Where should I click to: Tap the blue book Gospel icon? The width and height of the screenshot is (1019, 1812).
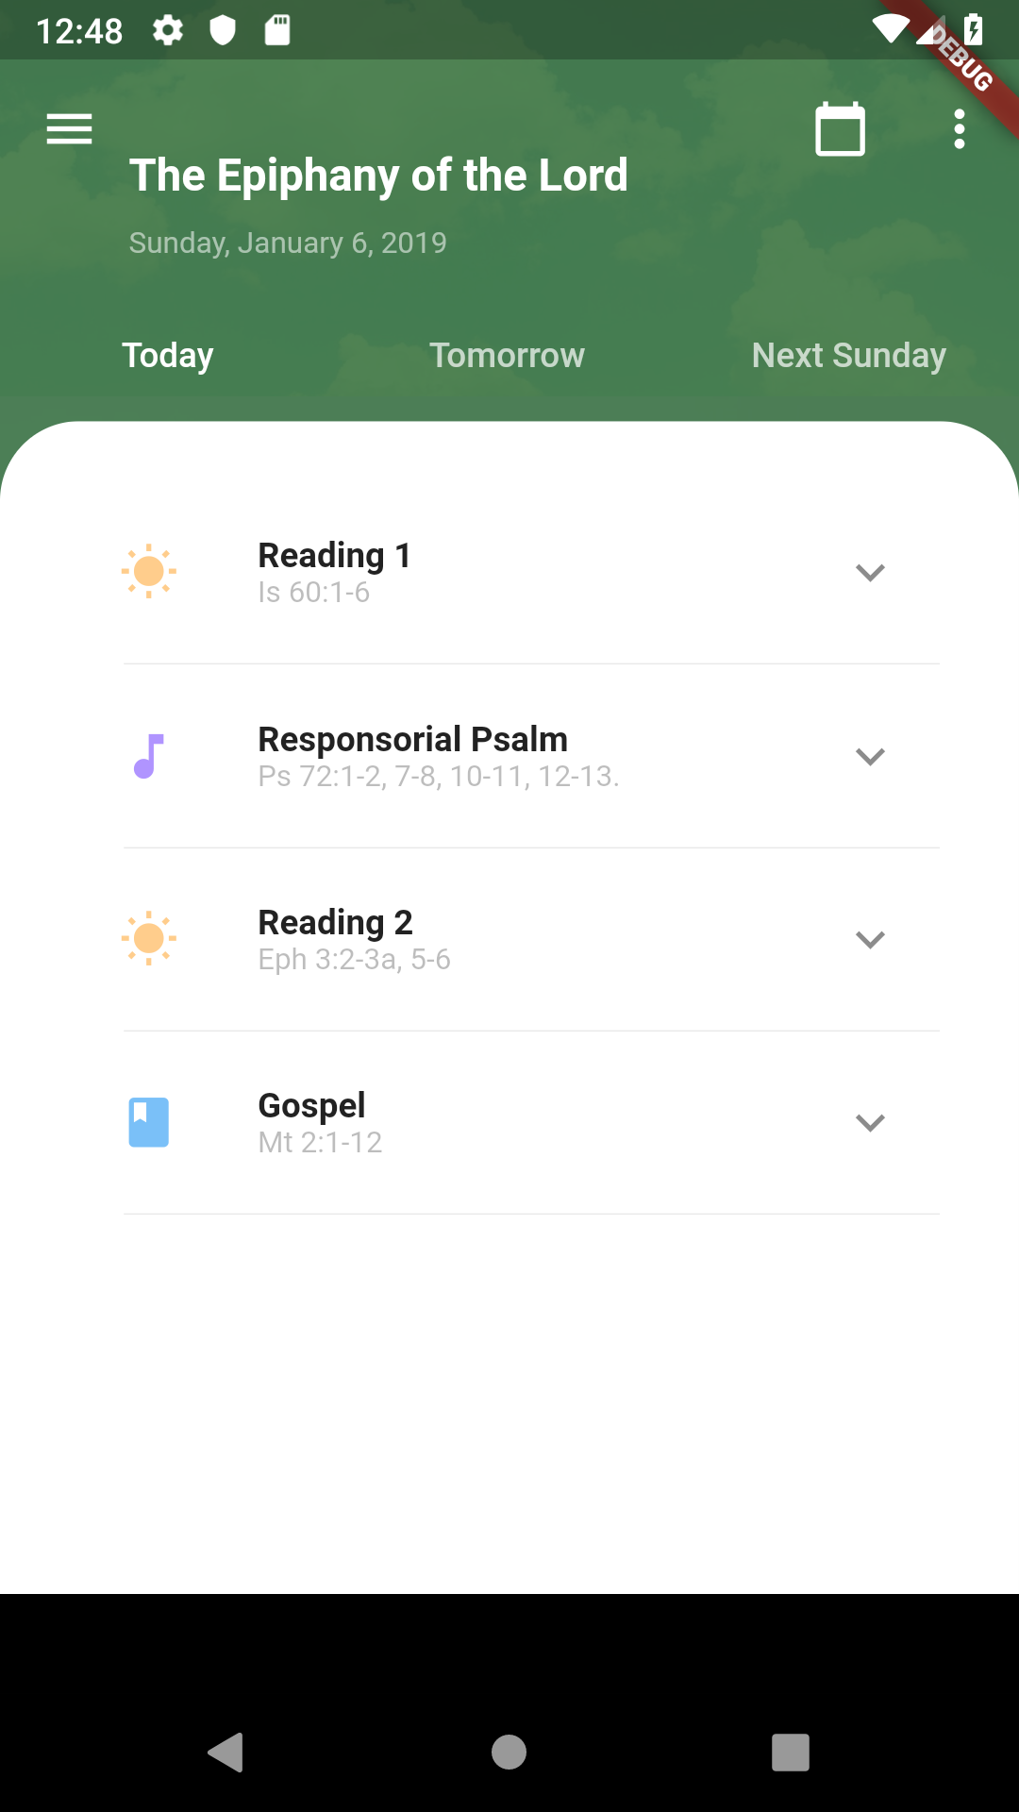coord(149,1122)
